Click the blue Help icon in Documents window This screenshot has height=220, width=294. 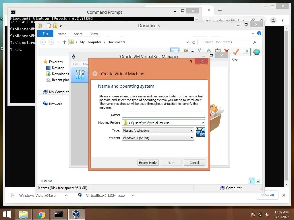[259, 33]
